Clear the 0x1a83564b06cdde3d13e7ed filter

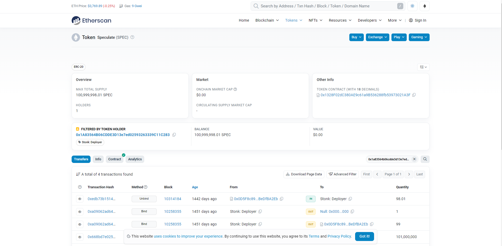414,159
